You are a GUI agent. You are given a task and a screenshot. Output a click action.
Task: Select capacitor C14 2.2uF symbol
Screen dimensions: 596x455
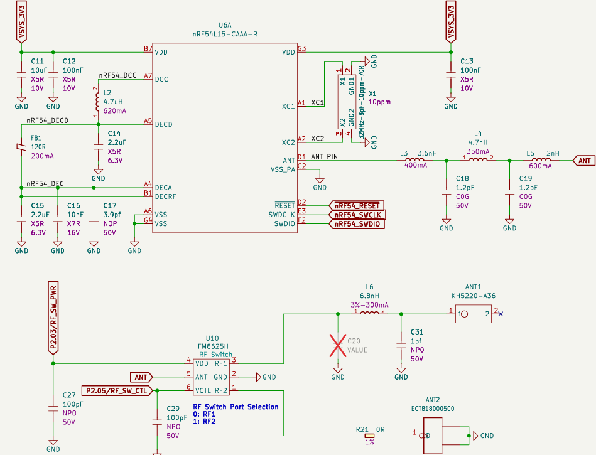pyautogui.click(x=98, y=147)
